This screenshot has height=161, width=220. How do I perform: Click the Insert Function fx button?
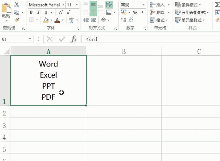click(x=74, y=39)
